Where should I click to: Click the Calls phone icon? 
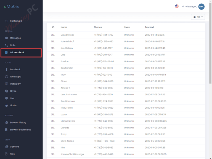(x=7, y=45)
